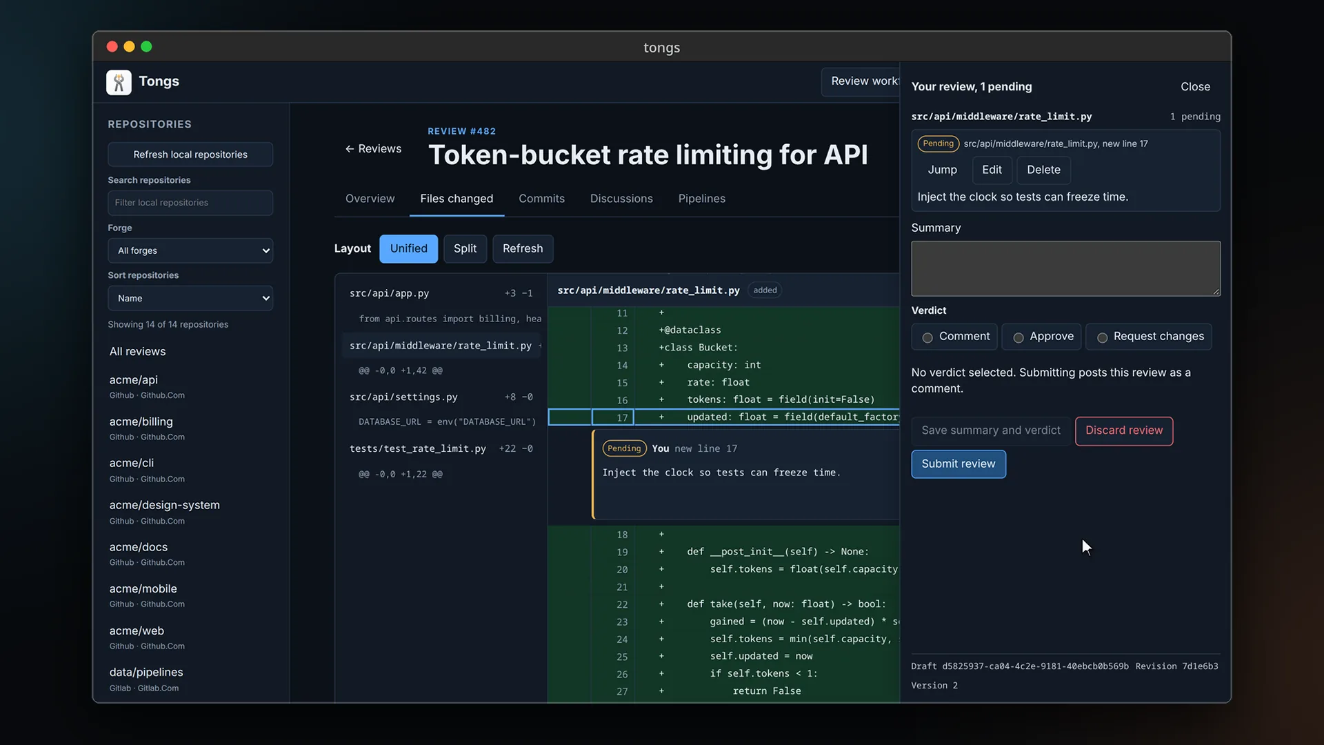
Task: Open the acme/design-system repository
Action: (x=190, y=512)
